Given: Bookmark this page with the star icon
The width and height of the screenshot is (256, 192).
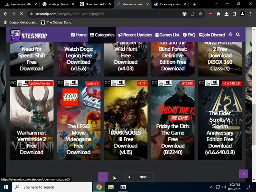Looking at the screenshot, I should click(x=200, y=14).
